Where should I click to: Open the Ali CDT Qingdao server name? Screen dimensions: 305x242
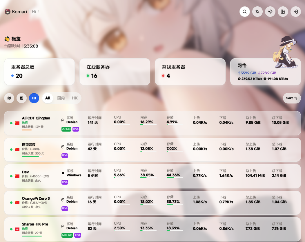coord(36,118)
